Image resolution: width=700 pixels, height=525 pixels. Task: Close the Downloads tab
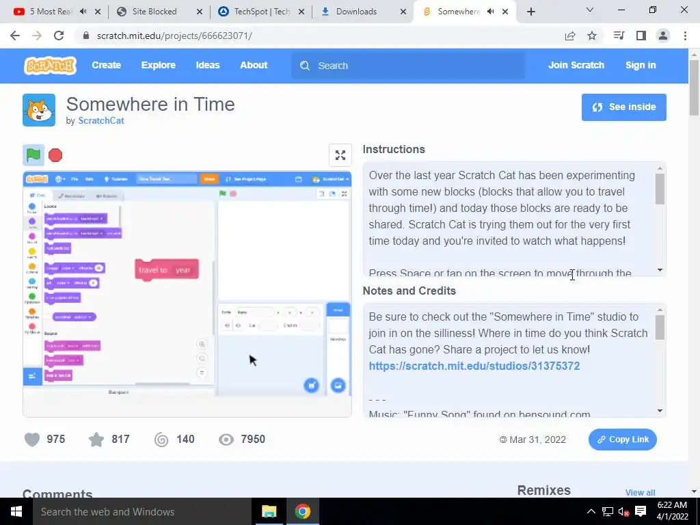(403, 12)
